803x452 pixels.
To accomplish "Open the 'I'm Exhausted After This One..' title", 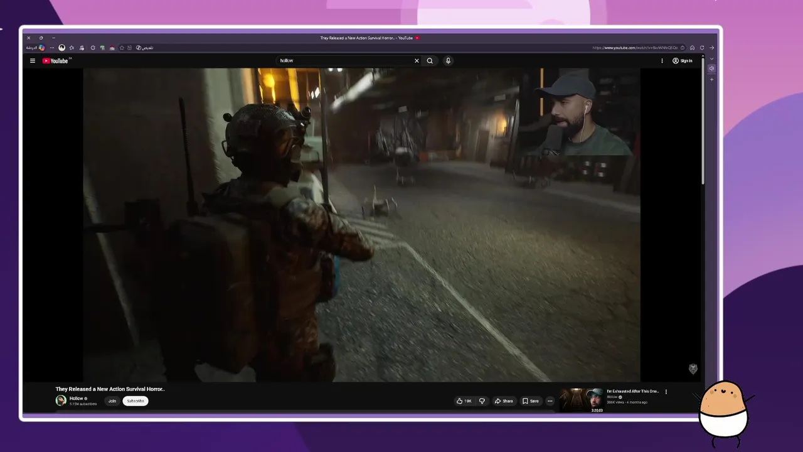I will [x=632, y=391].
